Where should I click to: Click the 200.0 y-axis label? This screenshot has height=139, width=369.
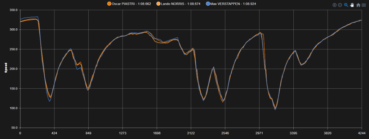[13, 69]
